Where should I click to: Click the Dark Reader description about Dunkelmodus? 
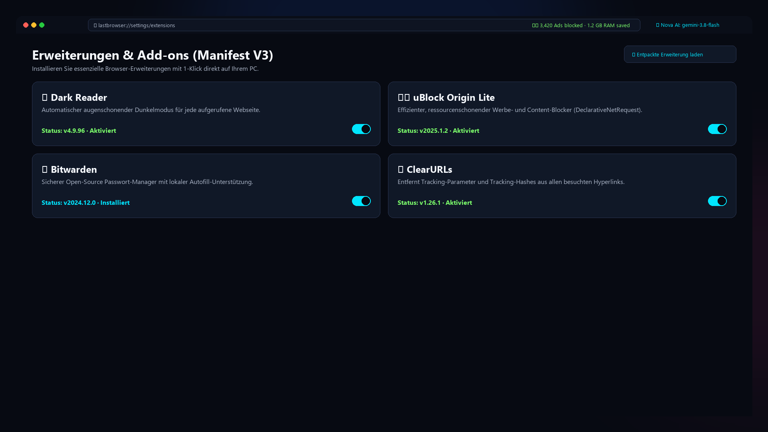[151, 110]
